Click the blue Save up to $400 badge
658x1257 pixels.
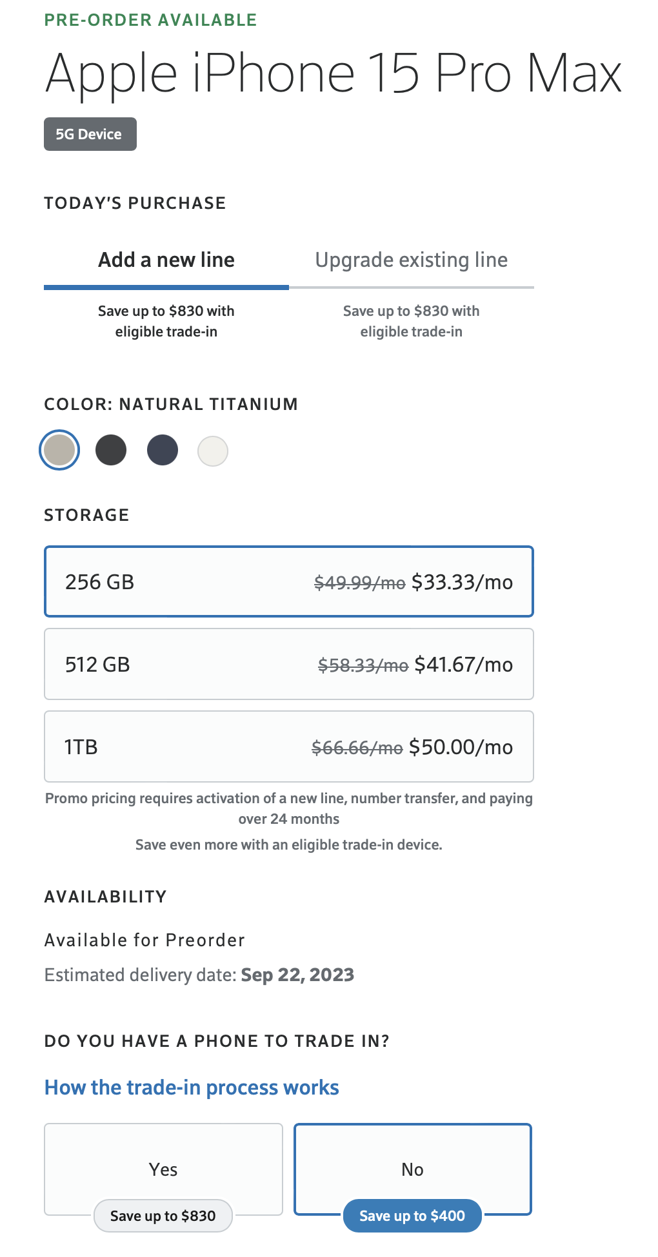click(412, 1216)
